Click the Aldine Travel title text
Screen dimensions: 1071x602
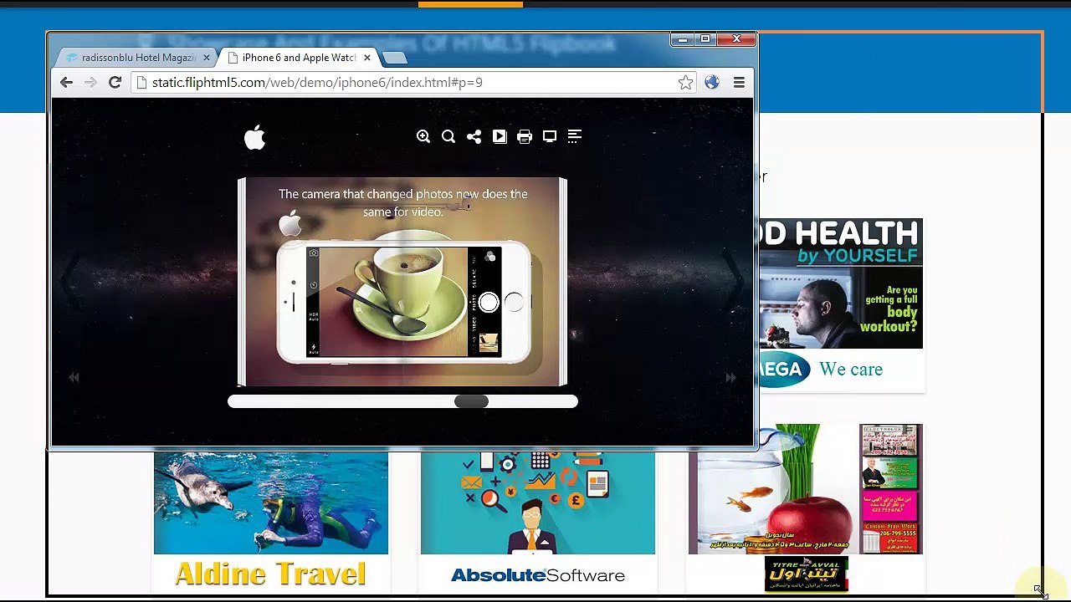(270, 574)
